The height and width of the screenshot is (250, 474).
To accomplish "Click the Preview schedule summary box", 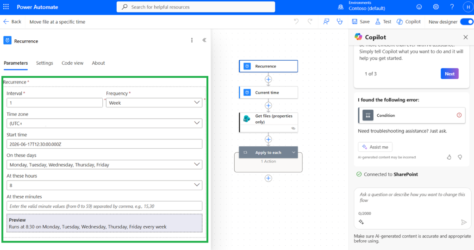I will pyautogui.click(x=104, y=223).
